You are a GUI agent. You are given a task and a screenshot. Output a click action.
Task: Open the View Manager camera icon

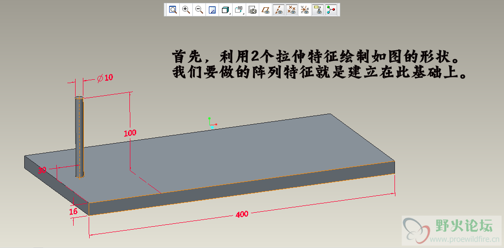click(x=252, y=10)
